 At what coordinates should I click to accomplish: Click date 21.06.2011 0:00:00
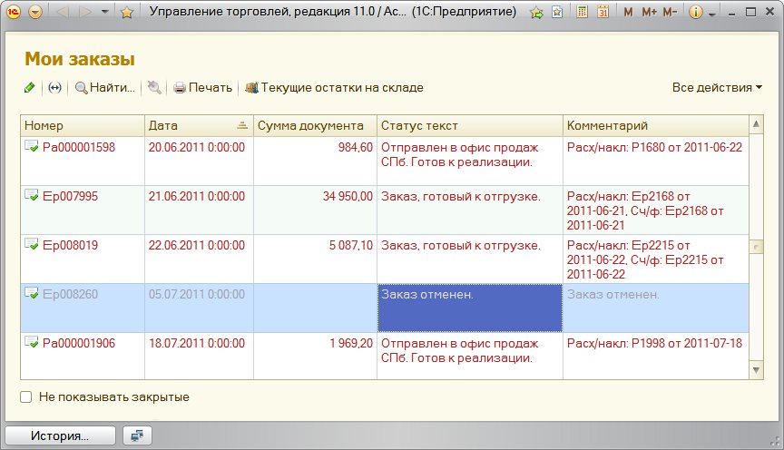(x=197, y=196)
